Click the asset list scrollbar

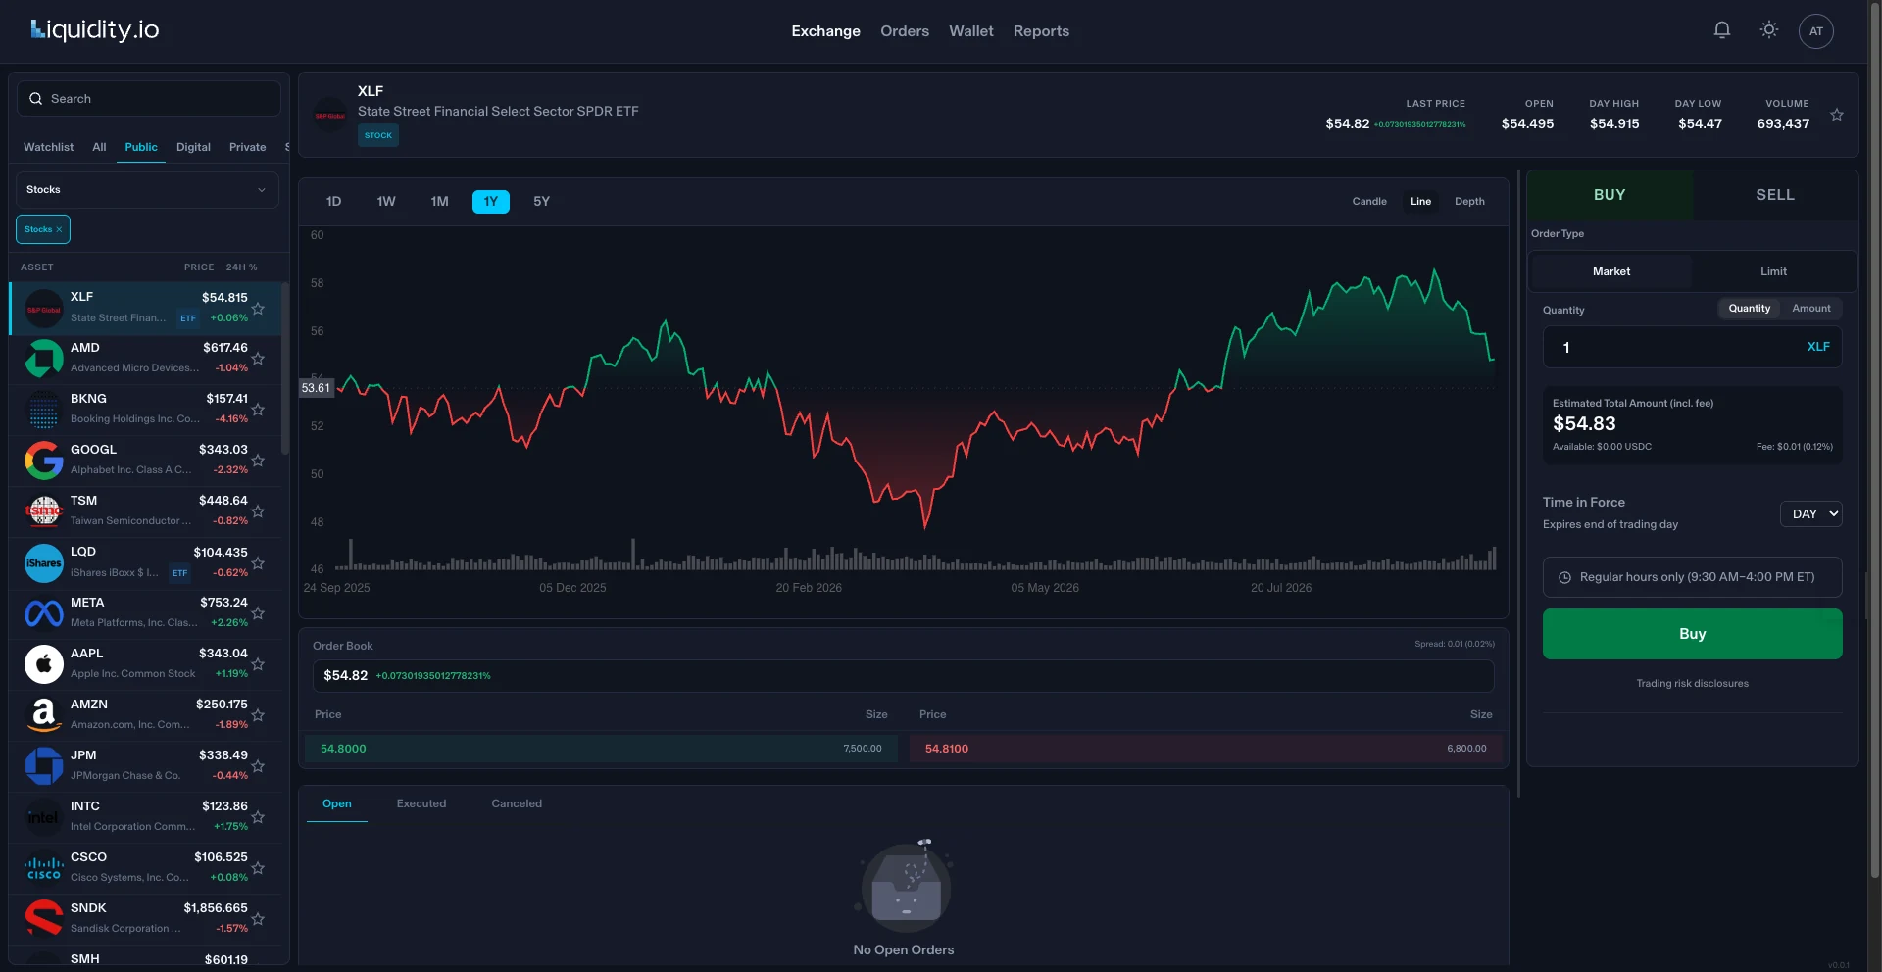pyautogui.click(x=285, y=368)
